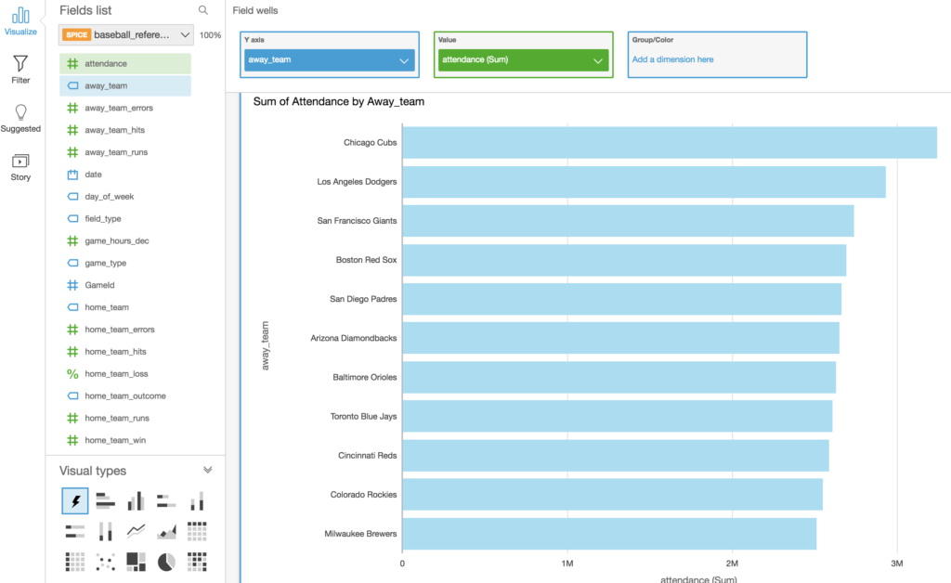Switch to the Visualize tab
This screenshot has height=583, width=951.
coord(20,21)
